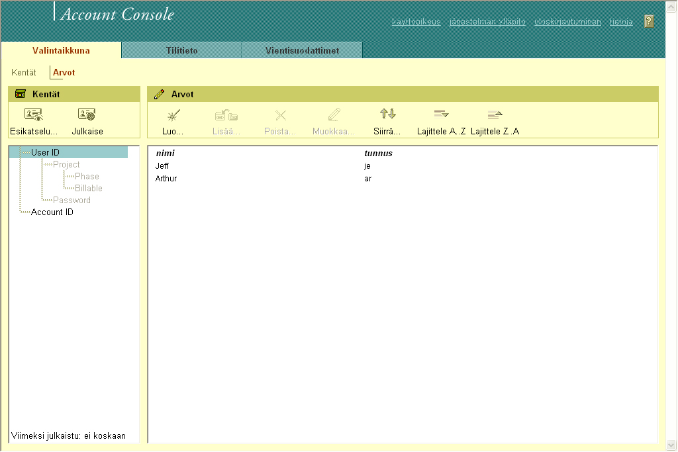Select Account ID tree node
Viewport: 678px width, 452px height.
coord(52,212)
